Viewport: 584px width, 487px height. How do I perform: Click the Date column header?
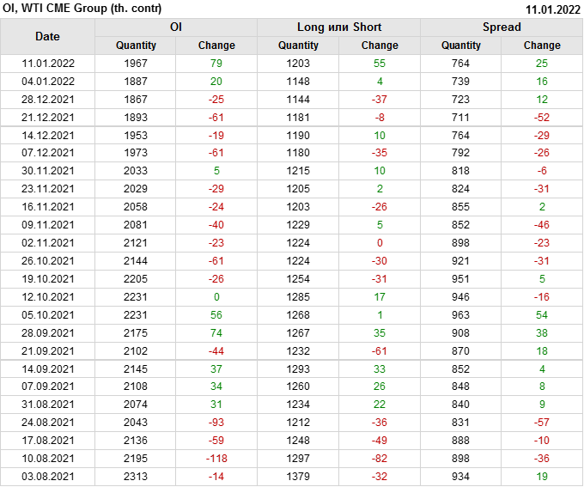coord(47,36)
